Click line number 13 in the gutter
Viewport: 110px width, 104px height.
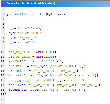[x=2, y=66]
